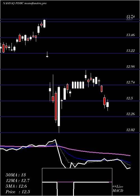The width and height of the screenshot is (140, 196).
Task: Click the MACD panel box
Action: click(x=77, y=182)
